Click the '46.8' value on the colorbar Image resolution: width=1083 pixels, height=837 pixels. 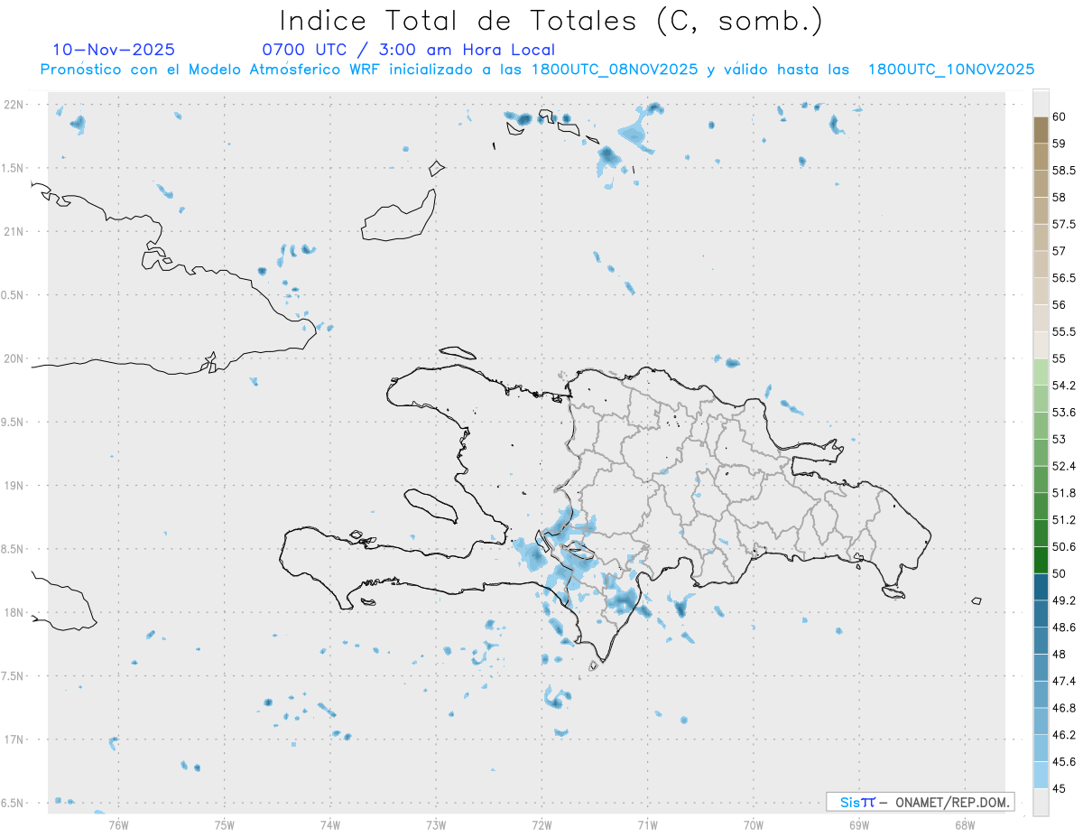[x=1064, y=708]
